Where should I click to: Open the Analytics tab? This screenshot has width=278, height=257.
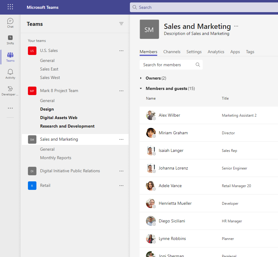click(216, 52)
